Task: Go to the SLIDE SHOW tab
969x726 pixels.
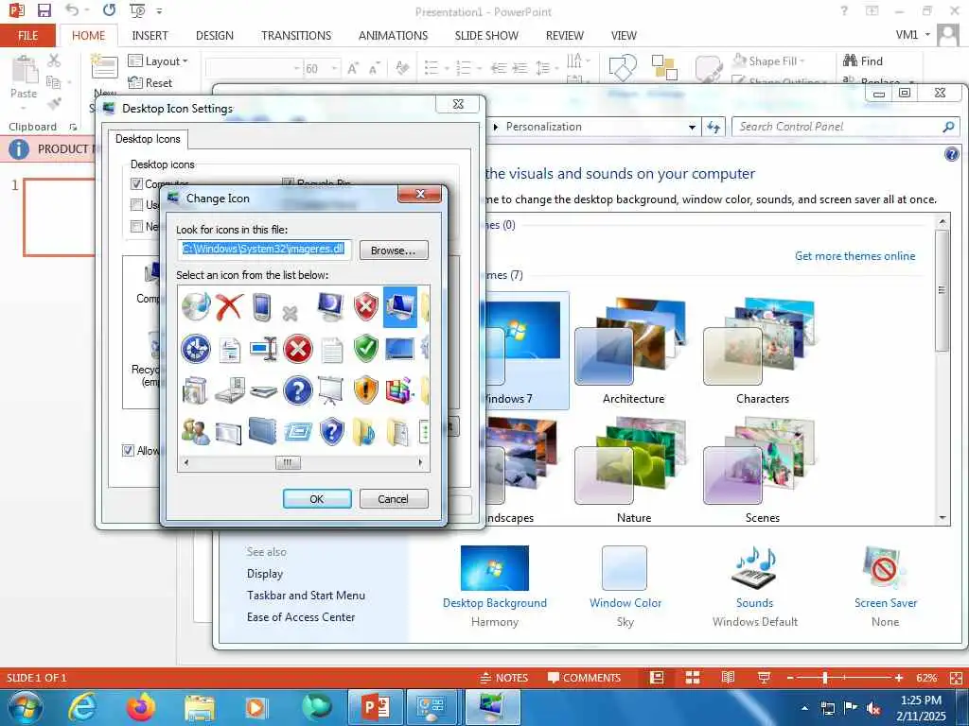Action: tap(486, 35)
